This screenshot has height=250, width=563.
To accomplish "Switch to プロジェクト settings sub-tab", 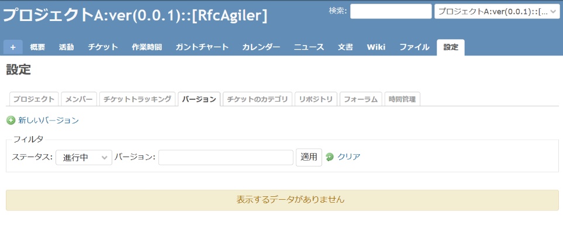I will (34, 99).
